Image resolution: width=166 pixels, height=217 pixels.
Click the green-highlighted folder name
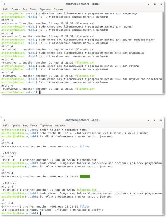pos(85,177)
